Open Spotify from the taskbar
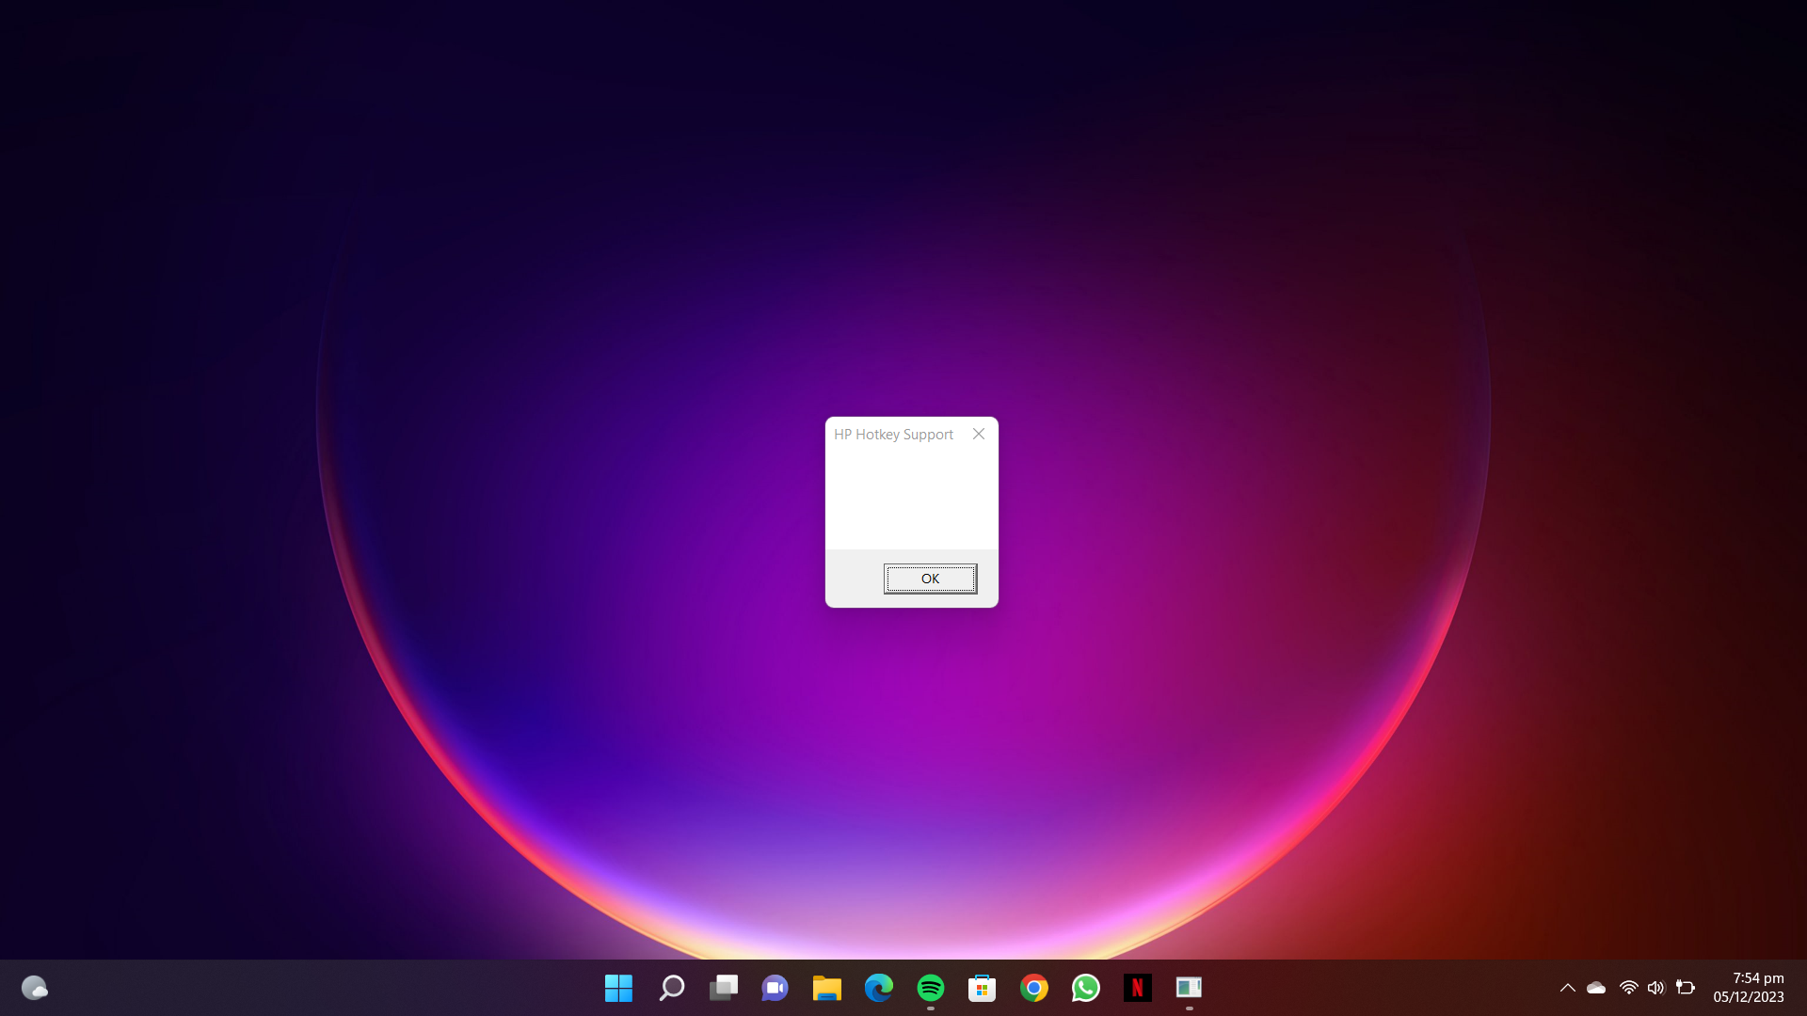 coord(930,988)
